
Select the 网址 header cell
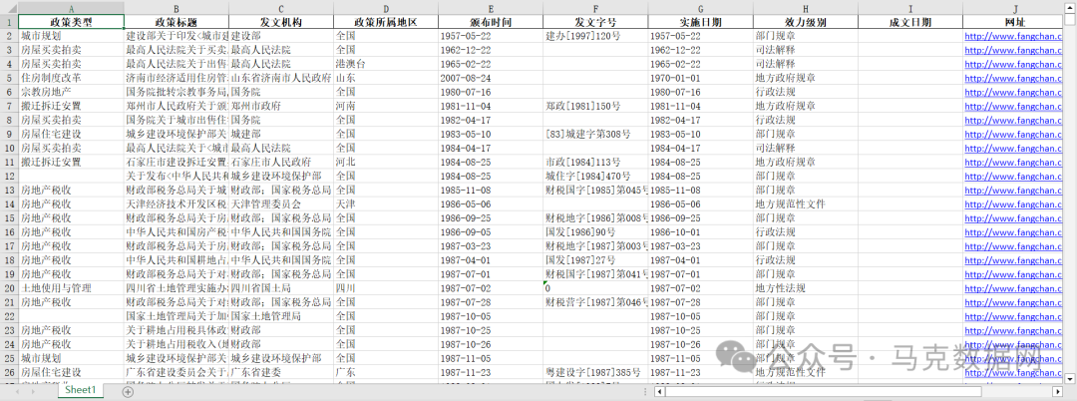point(1014,22)
